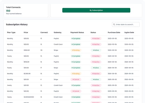This screenshot has height=103, width=145.
Task: Click the Inactive badge in the $100.00 row
Action: click(96, 62)
